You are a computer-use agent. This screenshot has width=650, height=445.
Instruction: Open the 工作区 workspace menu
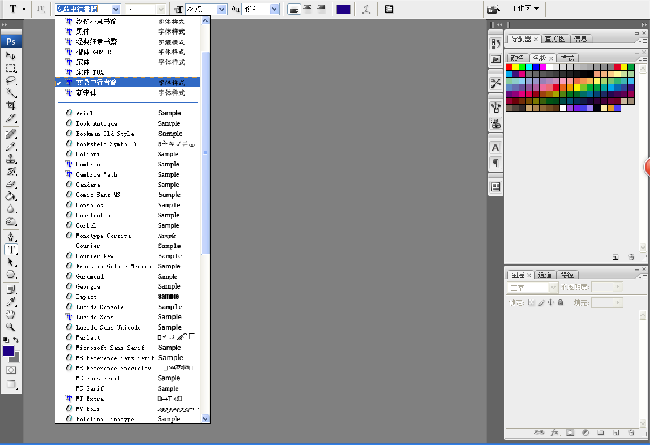(x=525, y=8)
